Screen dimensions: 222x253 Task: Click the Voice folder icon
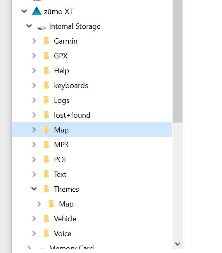pyautogui.click(x=47, y=234)
